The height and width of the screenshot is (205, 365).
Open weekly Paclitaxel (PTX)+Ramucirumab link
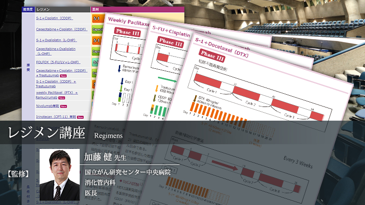pyautogui.click(x=57, y=95)
